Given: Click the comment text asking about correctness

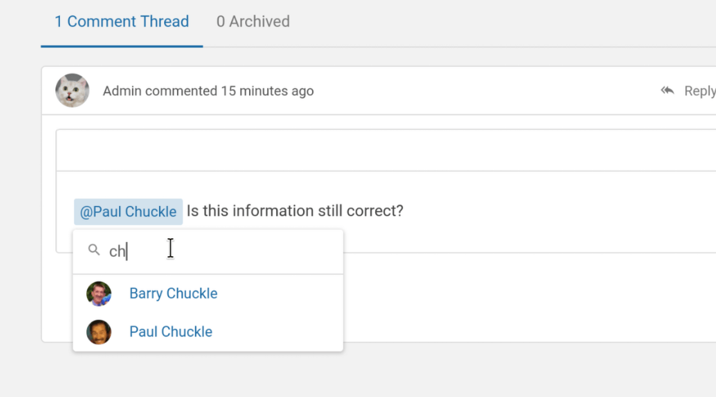Looking at the screenshot, I should (295, 211).
